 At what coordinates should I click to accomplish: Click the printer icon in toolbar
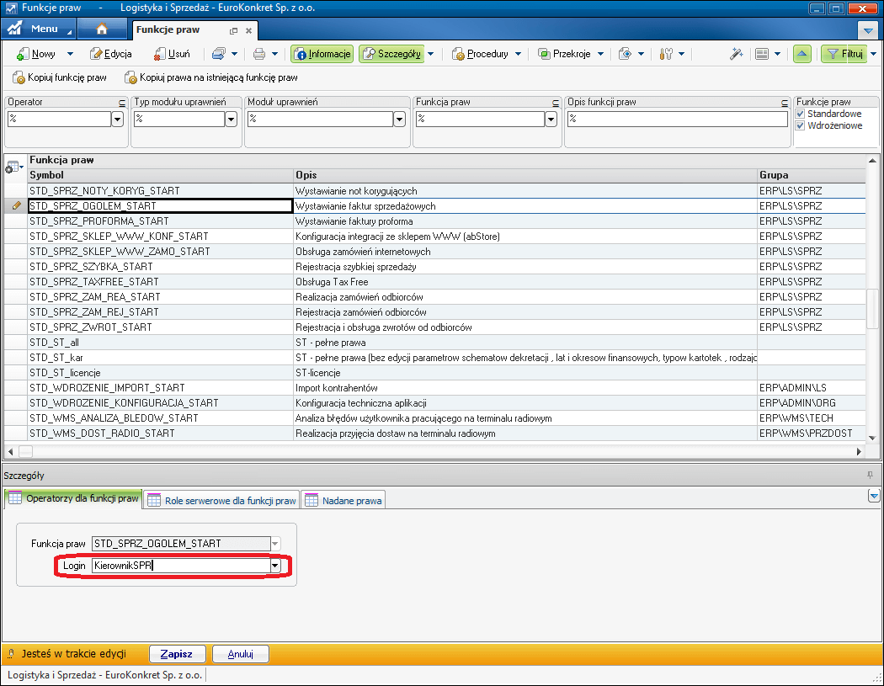click(x=259, y=54)
